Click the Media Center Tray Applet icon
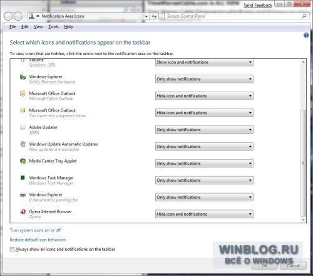The image size is (313, 276). click(23, 161)
